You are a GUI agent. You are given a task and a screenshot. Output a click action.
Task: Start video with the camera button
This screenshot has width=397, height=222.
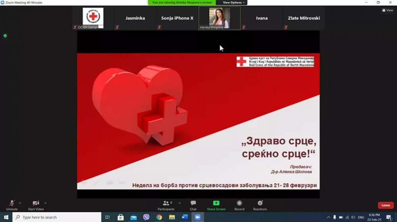tap(36, 204)
